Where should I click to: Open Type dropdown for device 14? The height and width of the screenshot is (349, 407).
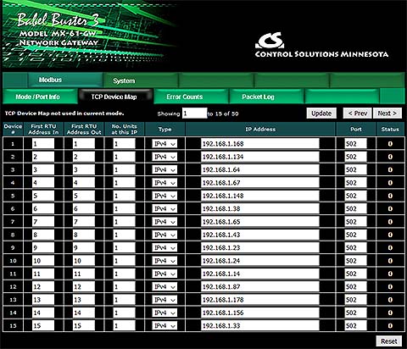point(164,313)
